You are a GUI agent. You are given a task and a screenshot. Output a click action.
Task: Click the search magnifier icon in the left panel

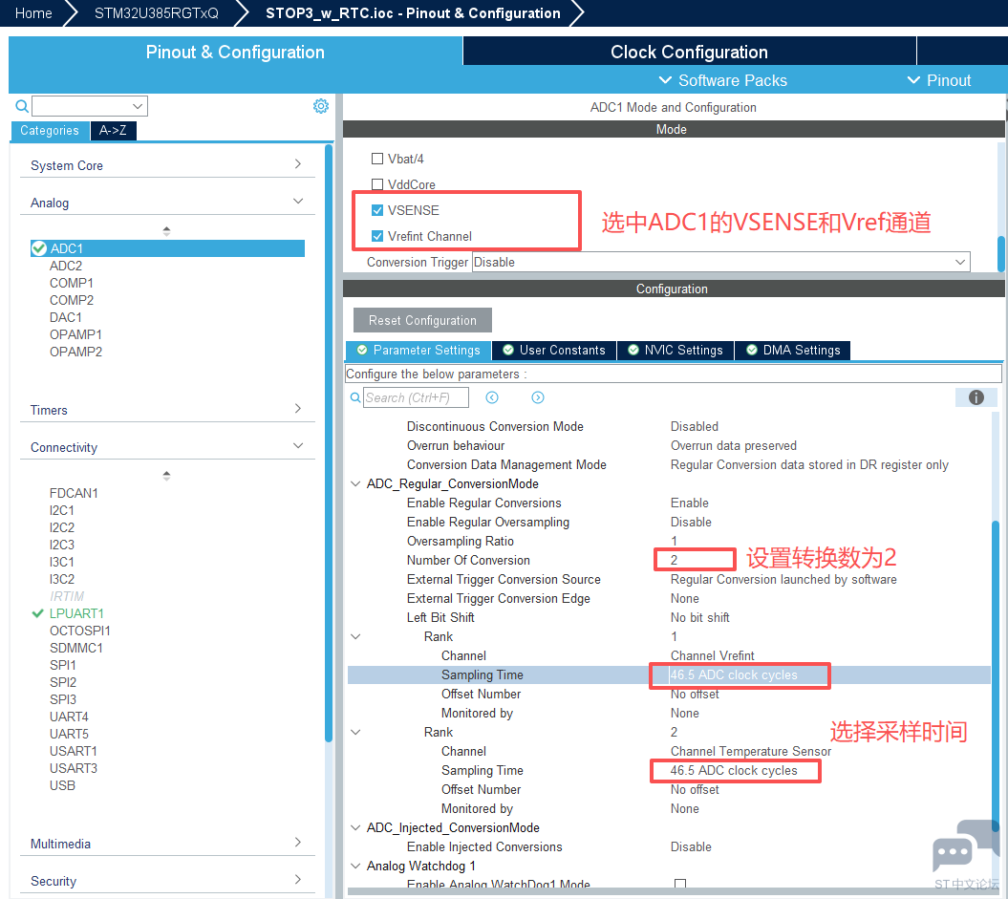(x=22, y=106)
